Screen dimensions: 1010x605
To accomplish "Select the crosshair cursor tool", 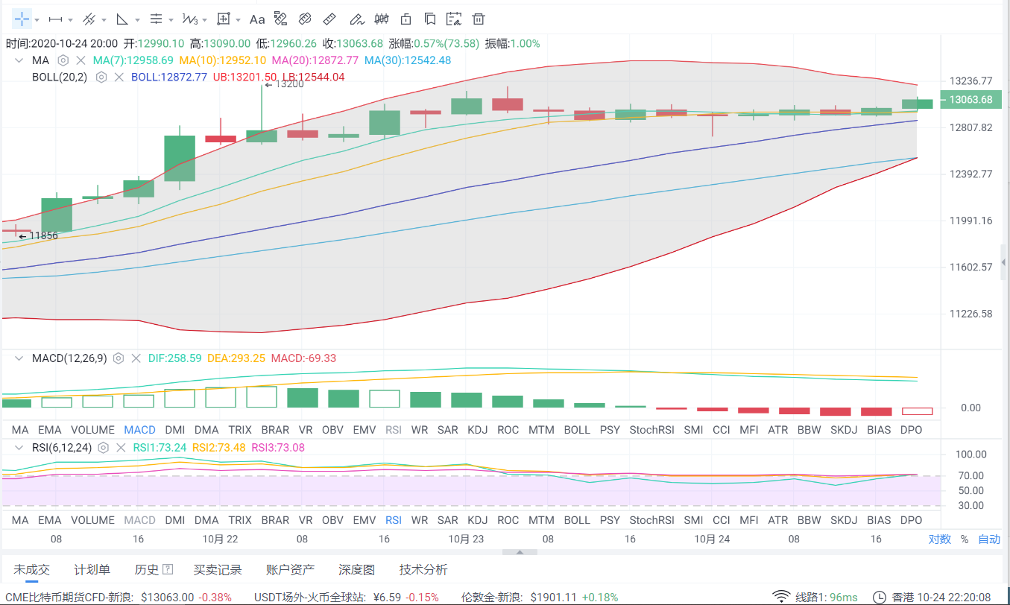I will [22, 19].
